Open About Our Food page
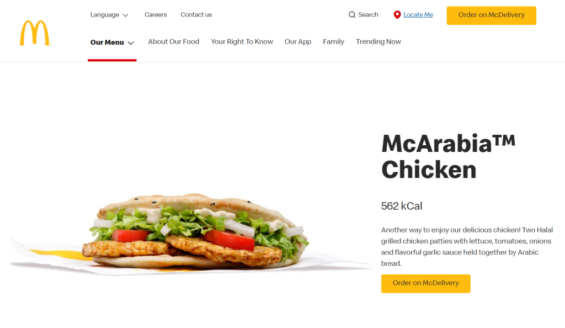This screenshot has width=565, height=328. click(173, 42)
